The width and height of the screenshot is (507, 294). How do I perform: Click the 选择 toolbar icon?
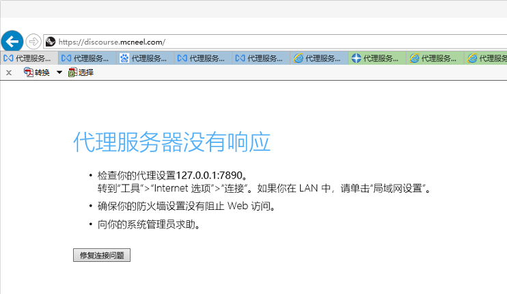point(72,72)
